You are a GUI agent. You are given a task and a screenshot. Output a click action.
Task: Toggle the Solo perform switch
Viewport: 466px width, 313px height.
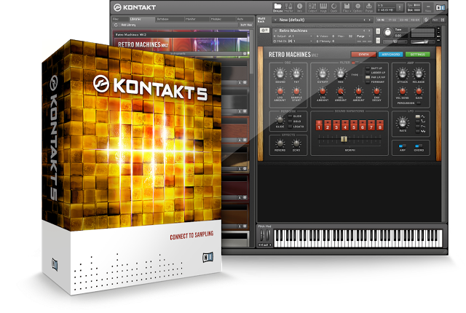tap(290, 121)
